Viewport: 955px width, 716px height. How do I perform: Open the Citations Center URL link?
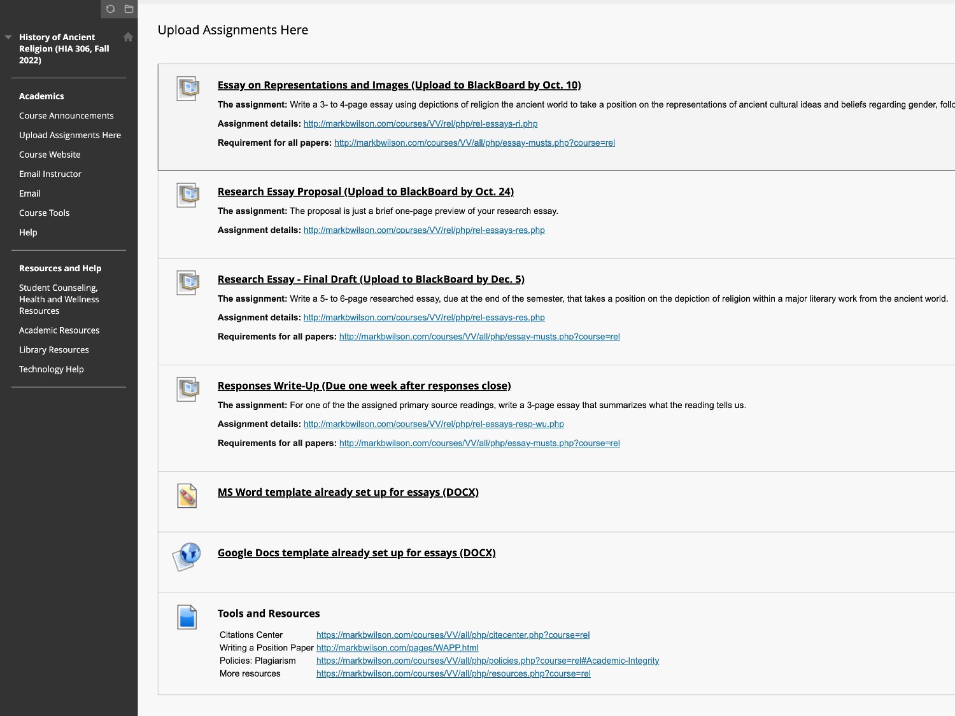click(x=453, y=635)
